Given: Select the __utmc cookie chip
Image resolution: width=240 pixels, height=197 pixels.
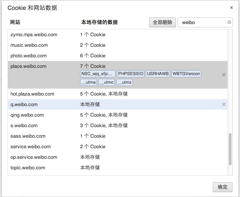Looking at the screenshot, I should tap(106, 82).
